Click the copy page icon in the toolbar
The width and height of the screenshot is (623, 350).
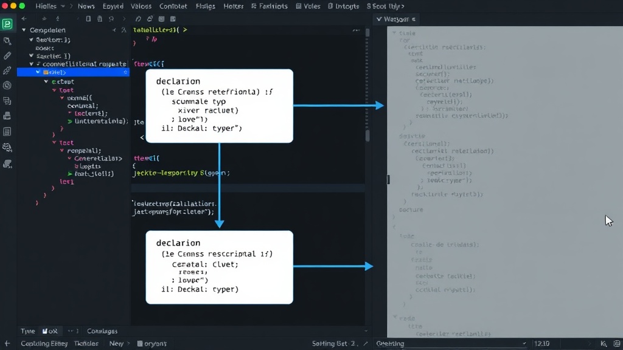tap(88, 19)
